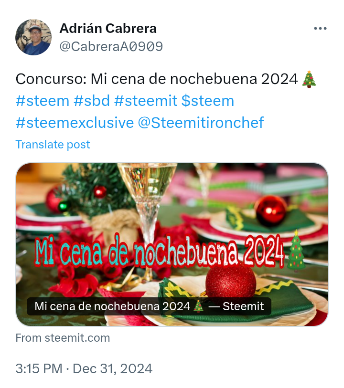Viewport: 344px width, 388px height.
Task: Open the three-dot more options menu
Action: click(x=320, y=29)
